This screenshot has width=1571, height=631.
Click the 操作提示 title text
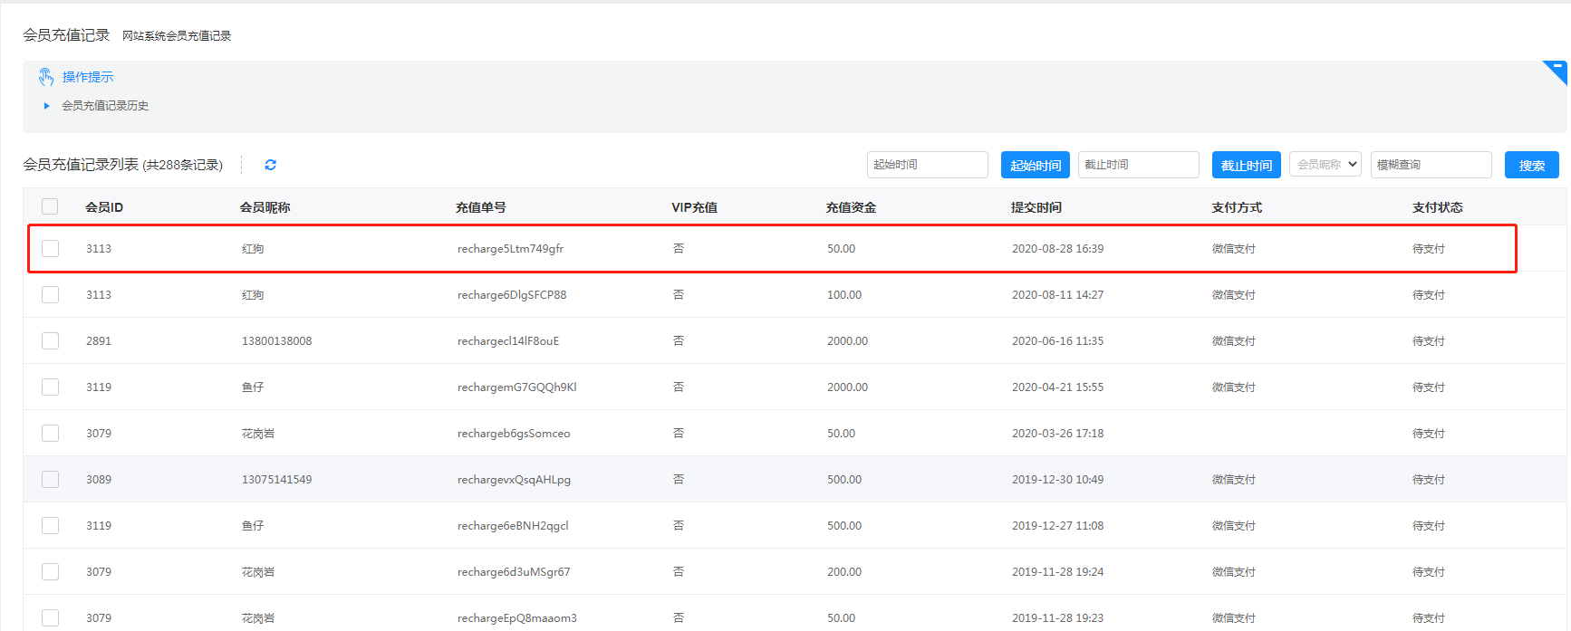pyautogui.click(x=88, y=77)
